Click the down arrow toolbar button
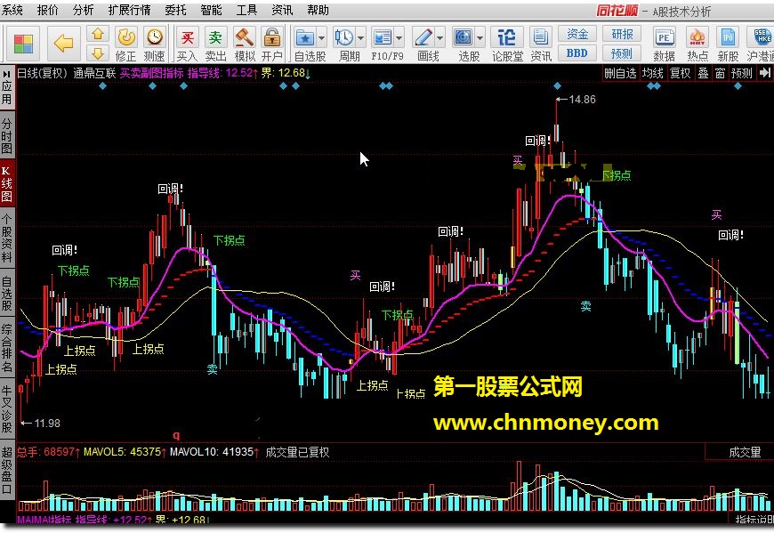This screenshot has width=774, height=533. (x=98, y=52)
